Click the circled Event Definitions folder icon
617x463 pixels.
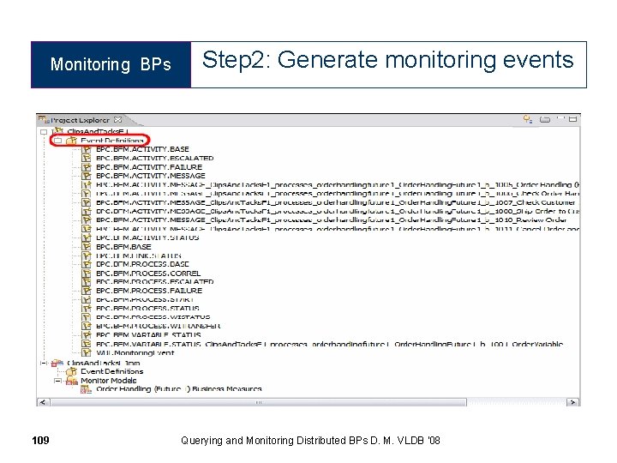click(x=71, y=141)
